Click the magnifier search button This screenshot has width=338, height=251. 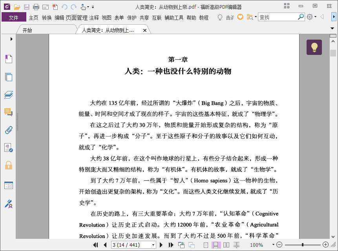tap(301, 17)
